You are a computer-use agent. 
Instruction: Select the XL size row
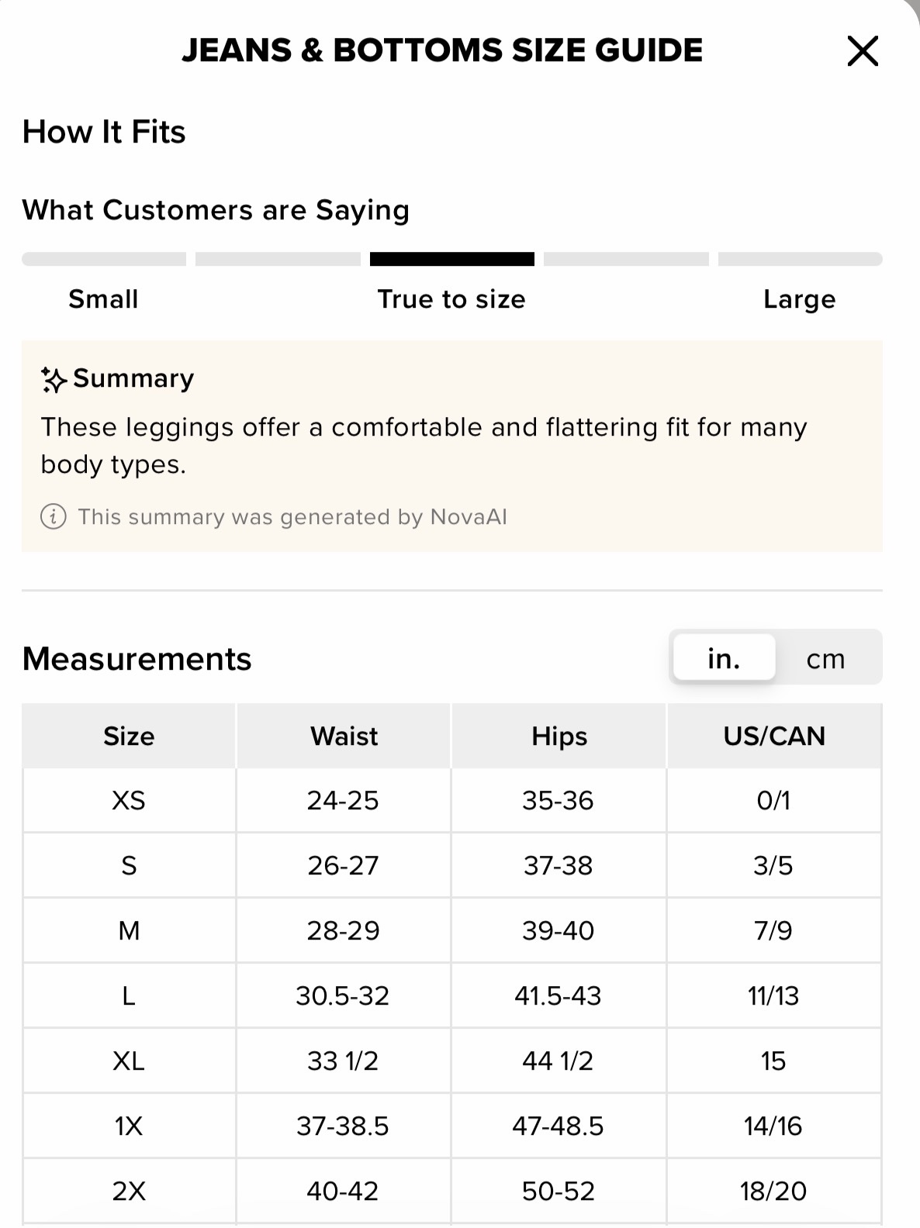pyautogui.click(x=452, y=1061)
